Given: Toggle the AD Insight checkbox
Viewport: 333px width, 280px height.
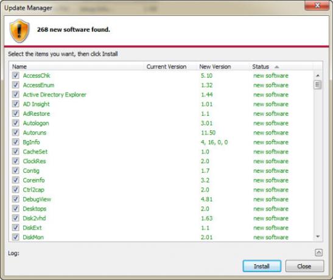Looking at the screenshot, I should point(15,104).
